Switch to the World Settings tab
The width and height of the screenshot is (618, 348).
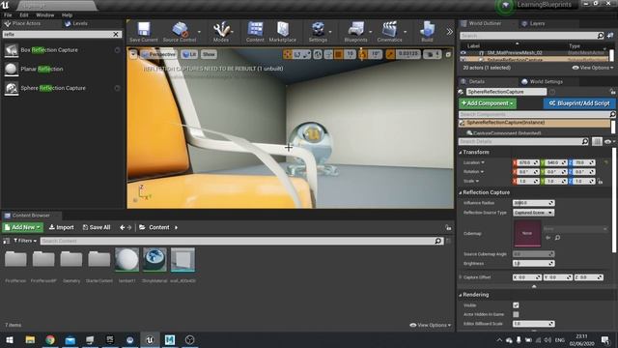pyautogui.click(x=543, y=81)
